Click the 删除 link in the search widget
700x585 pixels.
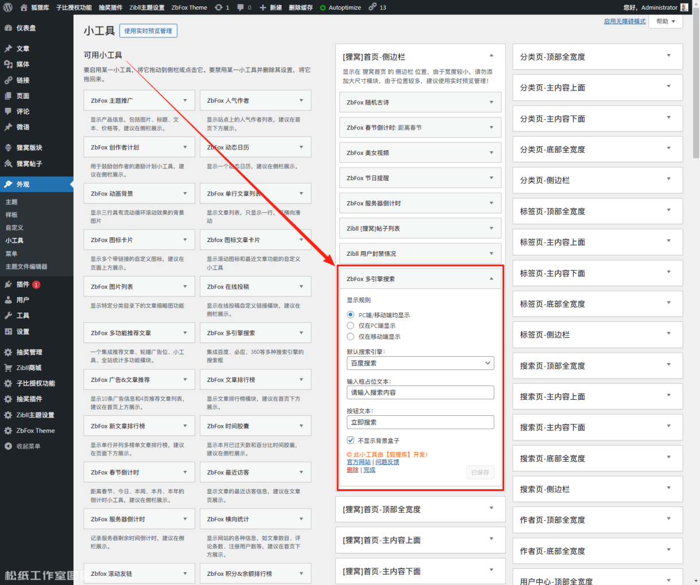pyautogui.click(x=352, y=470)
